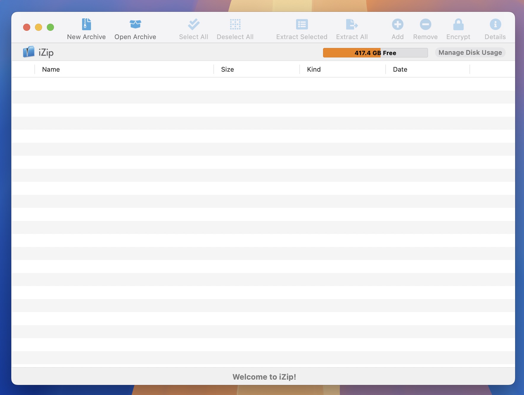The width and height of the screenshot is (524, 395).
Task: Click the iZip folder logo
Action: 29,52
